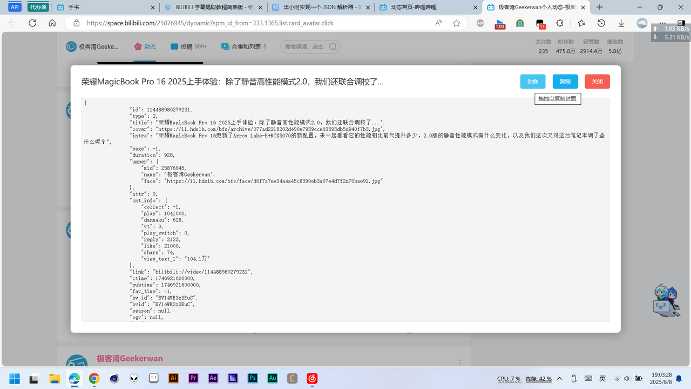Click the 封面 cover button
Viewport: 691px width, 389px height.
pos(532,81)
